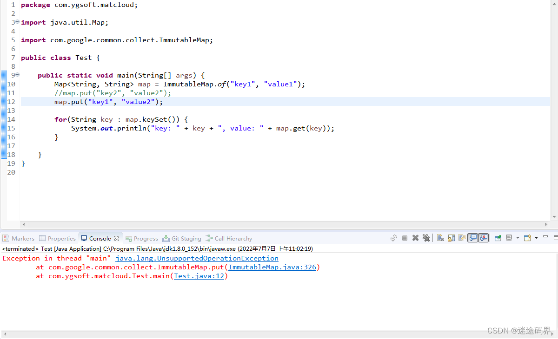Expand the Open Console dropdown arrow
The width and height of the screenshot is (558, 339).
click(x=536, y=238)
